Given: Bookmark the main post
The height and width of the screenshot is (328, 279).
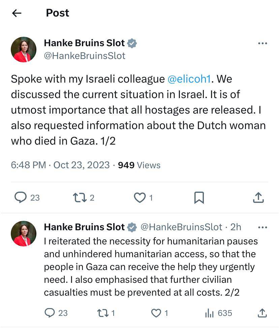Looking at the screenshot, I should tap(199, 198).
